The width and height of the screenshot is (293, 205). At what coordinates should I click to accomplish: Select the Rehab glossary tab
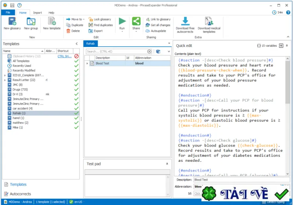(x=90, y=44)
